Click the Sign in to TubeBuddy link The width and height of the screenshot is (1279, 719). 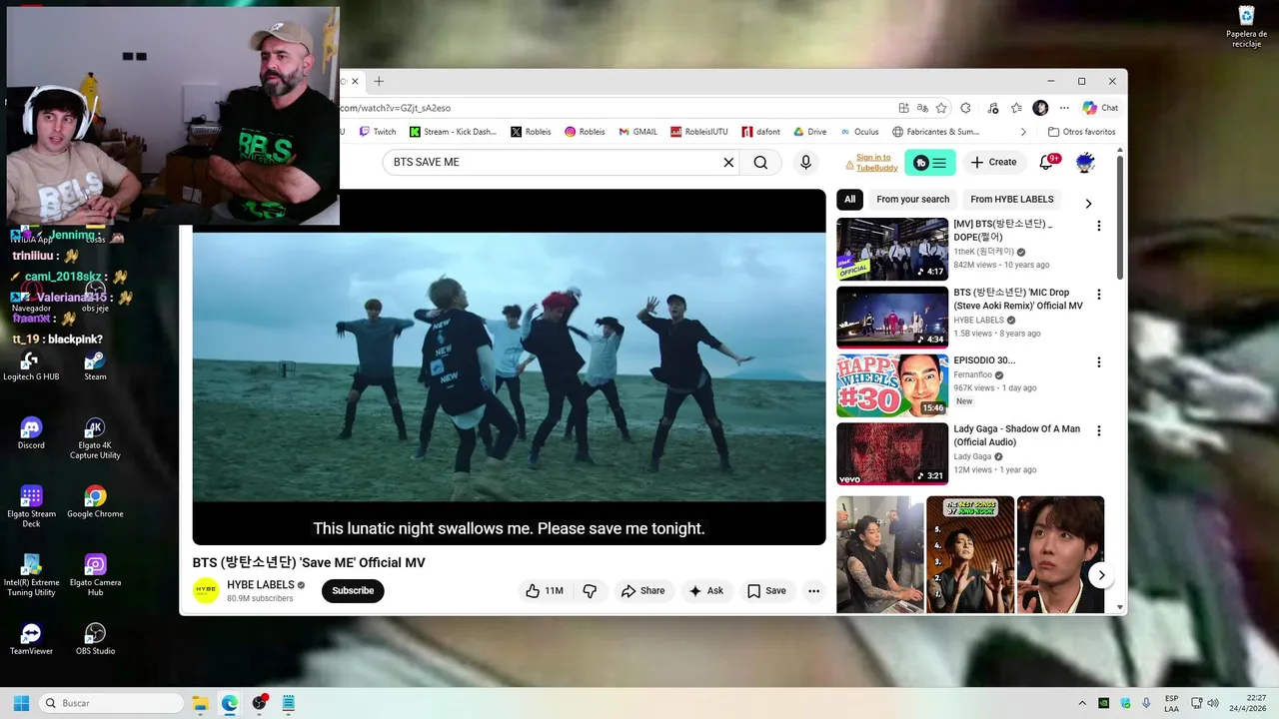point(876,163)
